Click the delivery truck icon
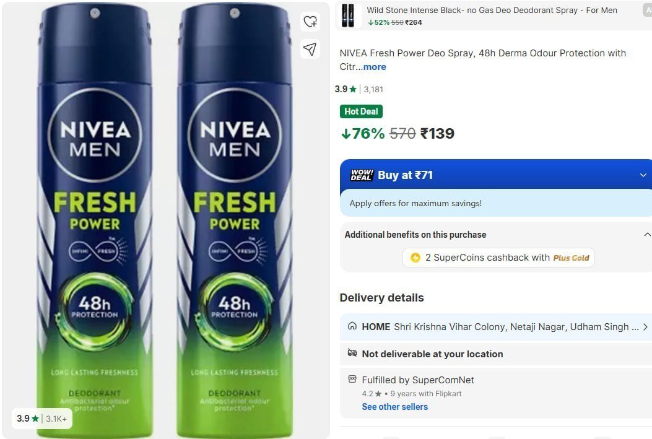 [x=352, y=354]
